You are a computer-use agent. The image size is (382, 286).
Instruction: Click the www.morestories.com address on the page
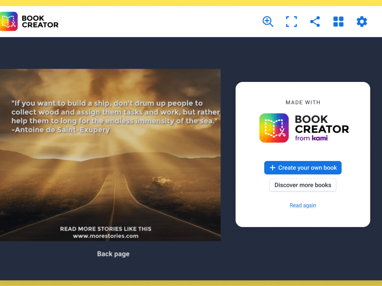tap(106, 236)
